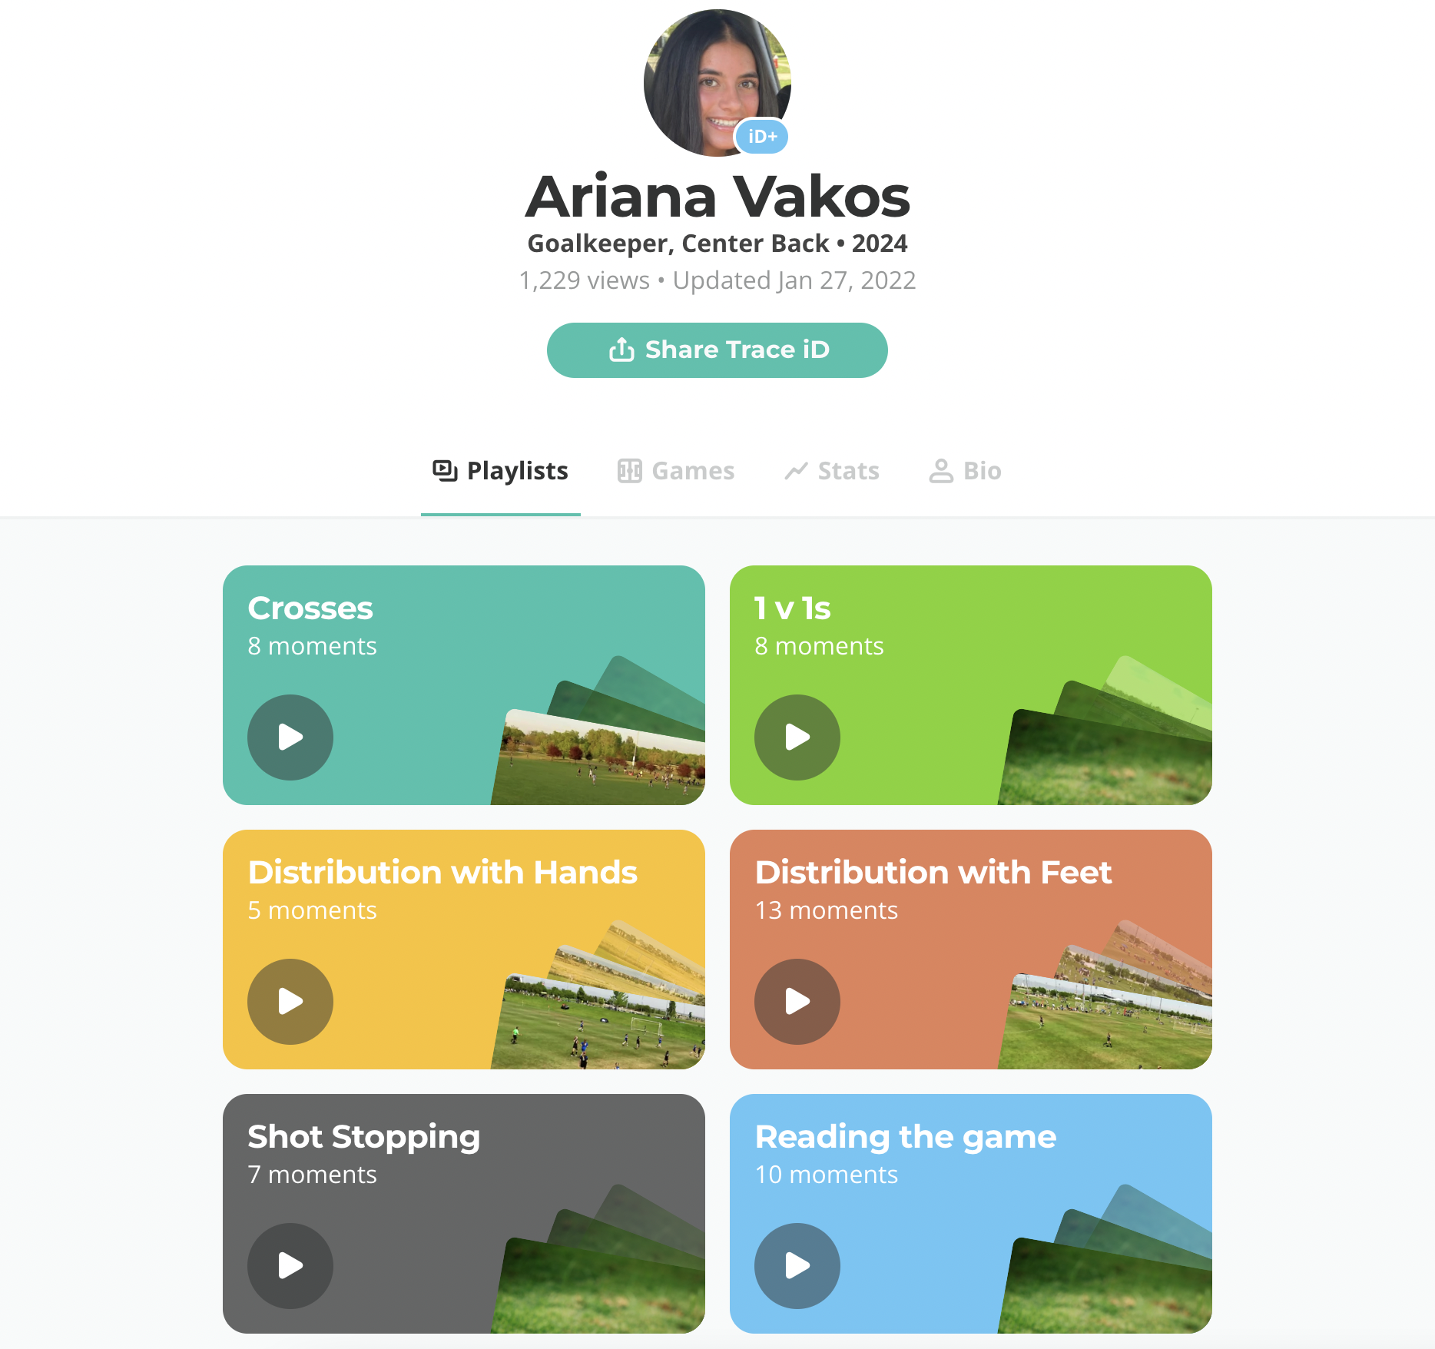Click the Shot Stopping card title

[364, 1137]
